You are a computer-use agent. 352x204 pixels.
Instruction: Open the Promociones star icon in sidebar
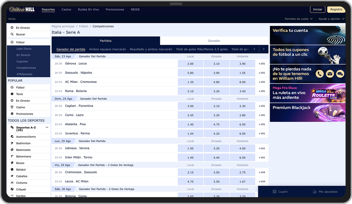point(12,114)
